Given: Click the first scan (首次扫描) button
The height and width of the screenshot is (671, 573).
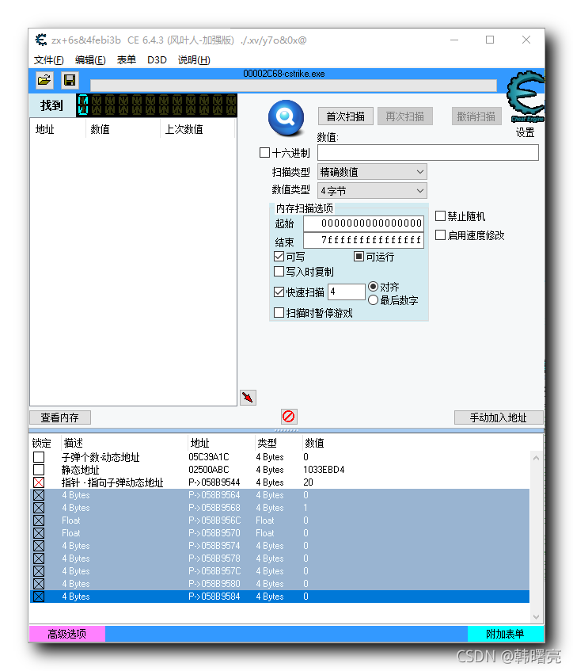Looking at the screenshot, I should (x=346, y=116).
